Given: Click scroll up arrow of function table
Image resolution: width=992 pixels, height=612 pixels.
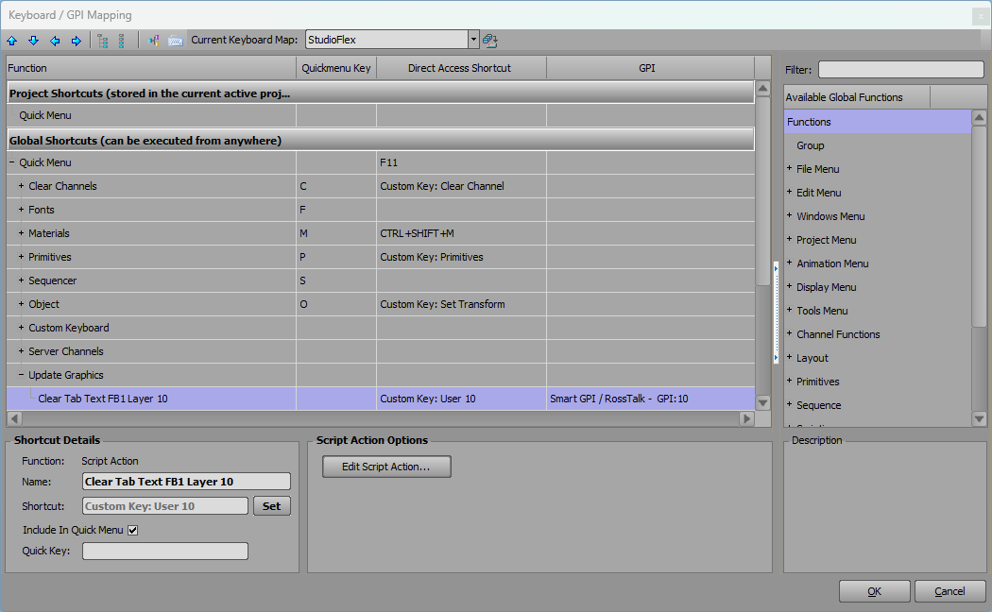Looking at the screenshot, I should pyautogui.click(x=763, y=88).
